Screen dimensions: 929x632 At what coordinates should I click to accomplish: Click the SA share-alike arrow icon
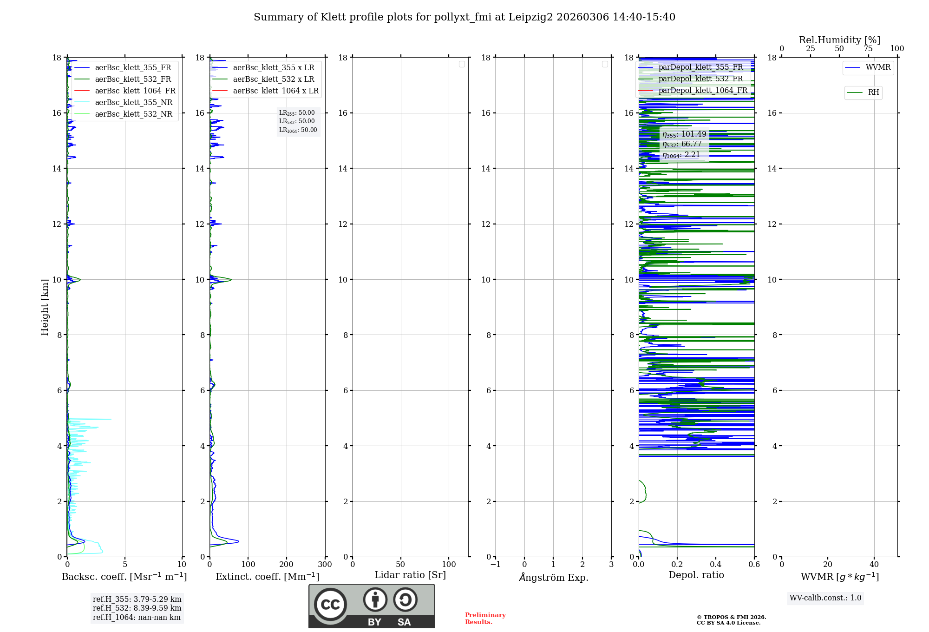point(405,599)
